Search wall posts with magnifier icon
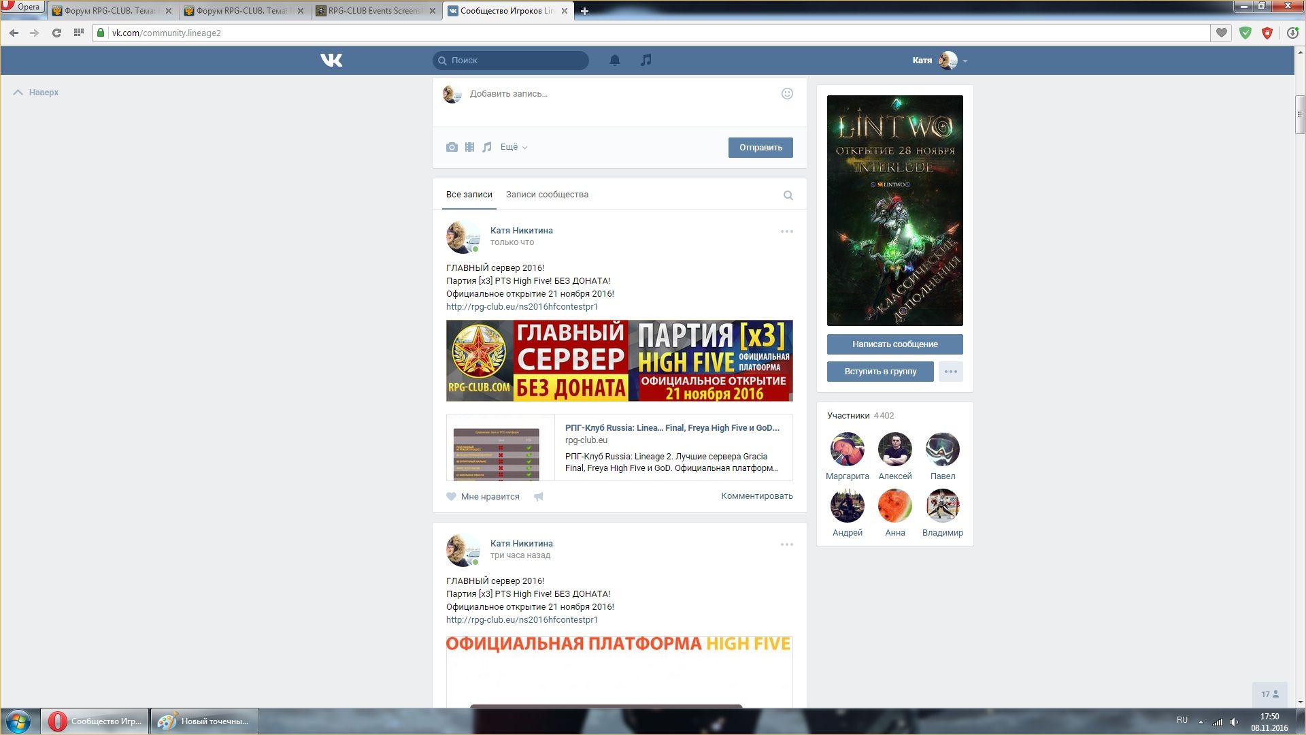The height and width of the screenshot is (735, 1306). point(788,196)
